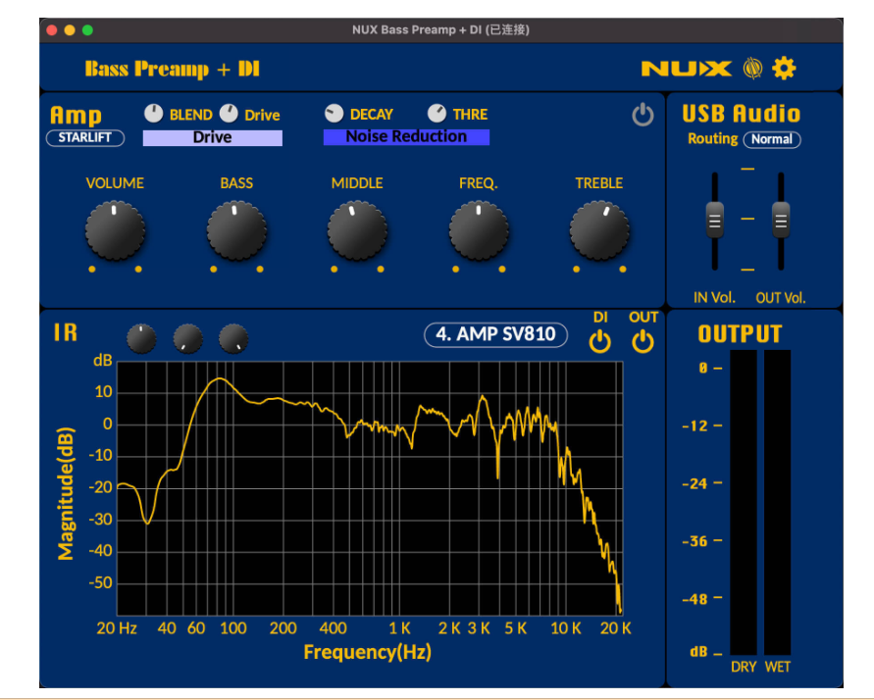Click the Drive mini knob
Image resolution: width=874 pixels, height=700 pixels.
[x=229, y=114]
